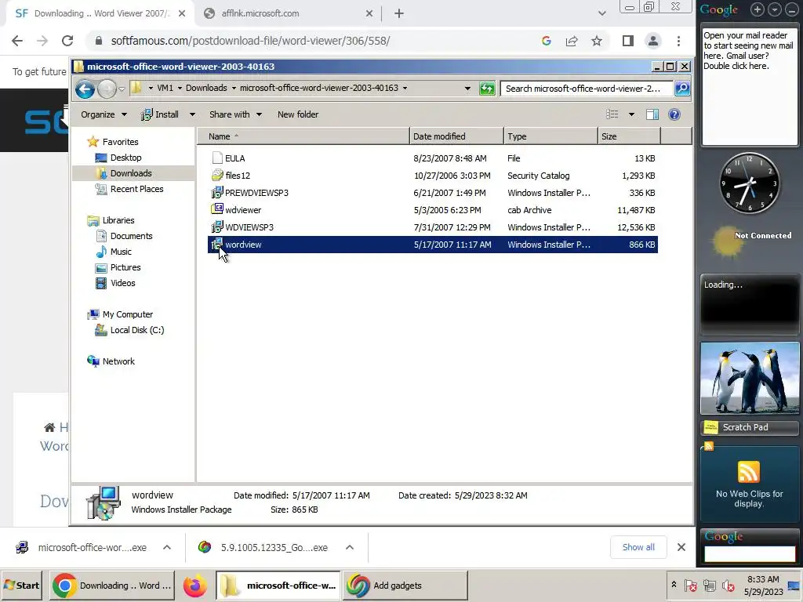
Task: Sort files by Size column
Action: (x=629, y=136)
